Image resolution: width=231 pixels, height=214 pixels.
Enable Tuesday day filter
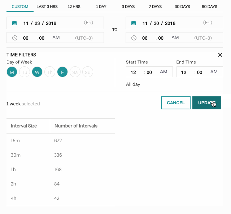25,72
